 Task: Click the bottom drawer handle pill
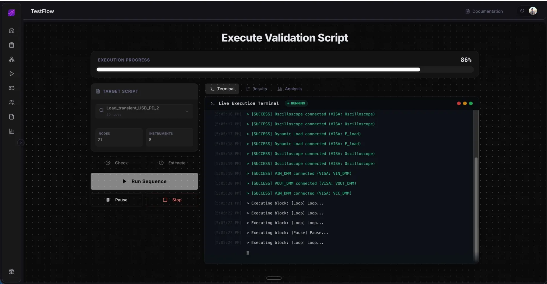(x=274, y=278)
